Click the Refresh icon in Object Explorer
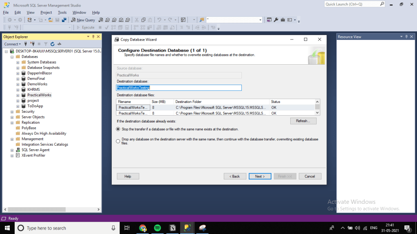The image size is (417, 234). (x=52, y=44)
